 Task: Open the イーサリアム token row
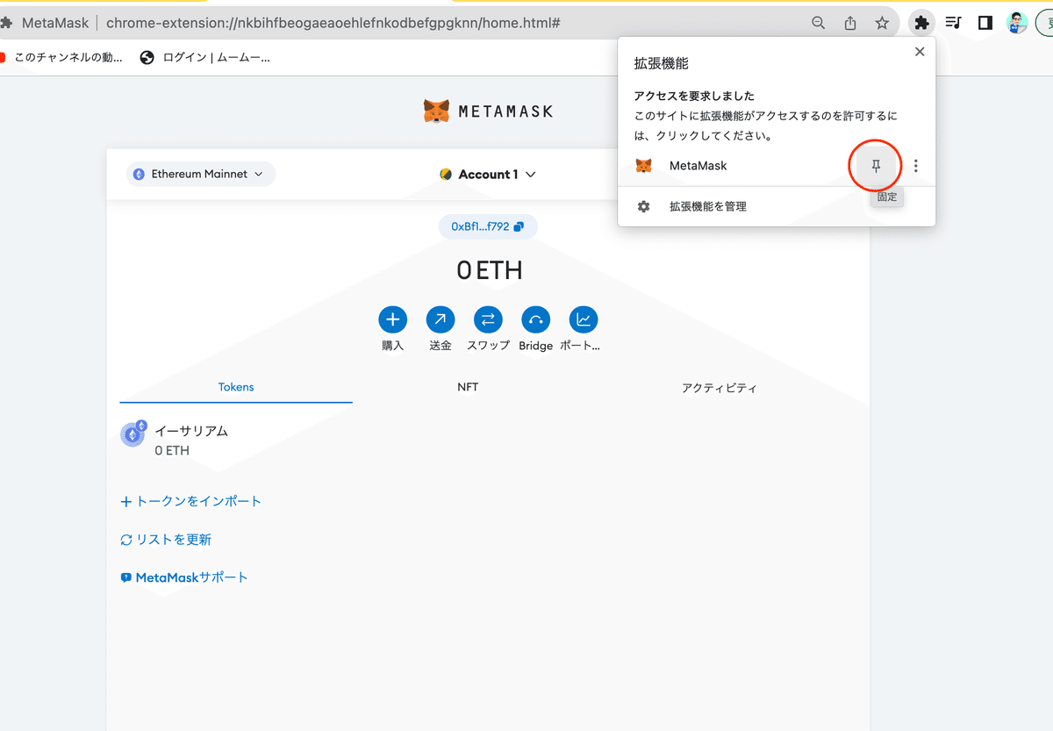coord(488,441)
